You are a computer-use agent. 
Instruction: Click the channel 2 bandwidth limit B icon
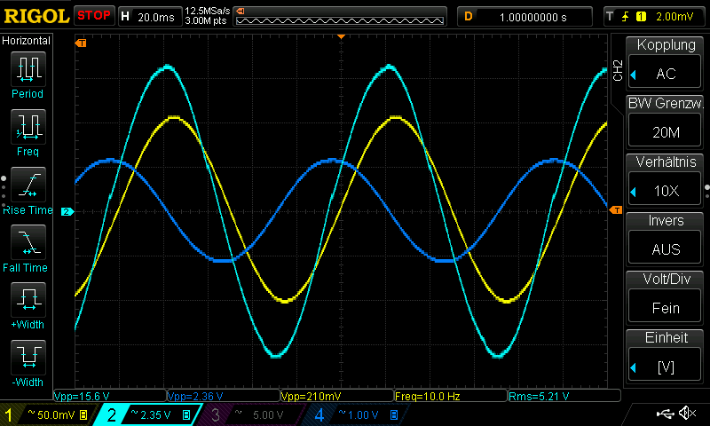186,414
